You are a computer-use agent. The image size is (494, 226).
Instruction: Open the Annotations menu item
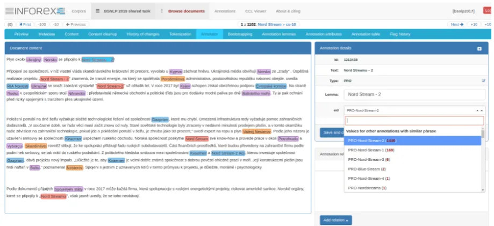coord(225,11)
